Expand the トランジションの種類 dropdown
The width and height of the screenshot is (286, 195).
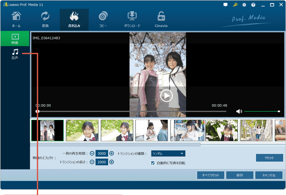168,154
